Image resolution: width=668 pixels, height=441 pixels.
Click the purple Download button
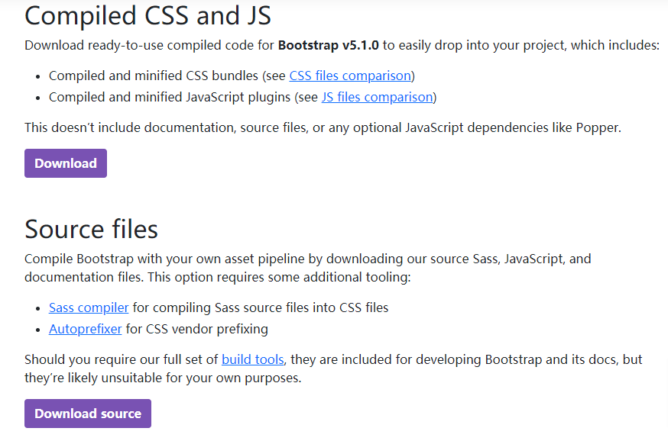coord(66,163)
